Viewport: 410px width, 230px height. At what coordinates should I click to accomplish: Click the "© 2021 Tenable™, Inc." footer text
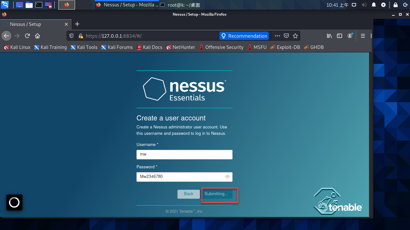tap(184, 211)
